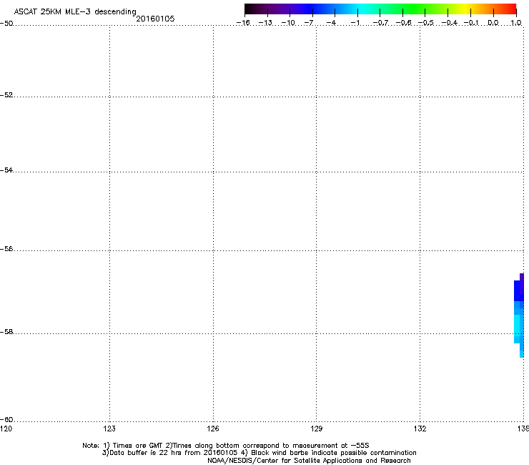This screenshot has height=465, width=529.
Task: Click the -0.7 color scale label
Action: click(380, 23)
